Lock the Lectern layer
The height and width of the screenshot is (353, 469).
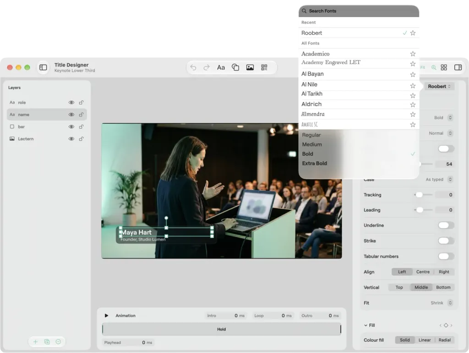pos(81,138)
